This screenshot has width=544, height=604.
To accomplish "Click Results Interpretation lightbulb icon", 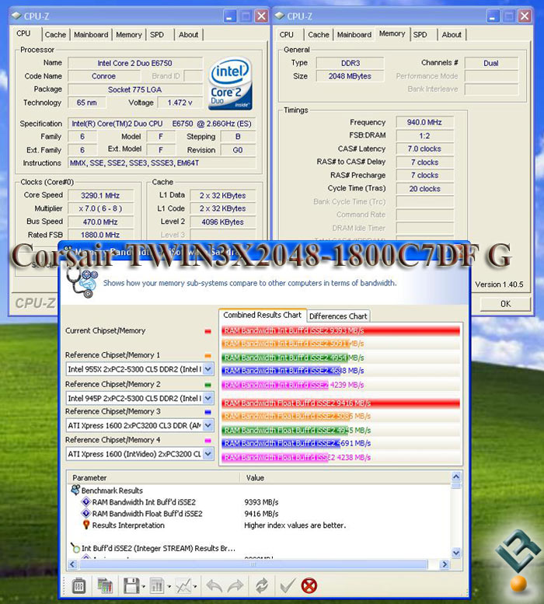I will point(85,525).
